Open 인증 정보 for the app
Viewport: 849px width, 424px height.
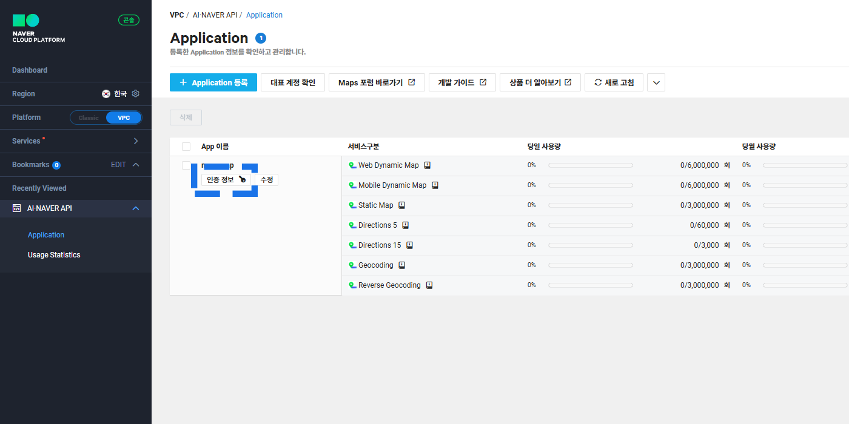point(226,180)
